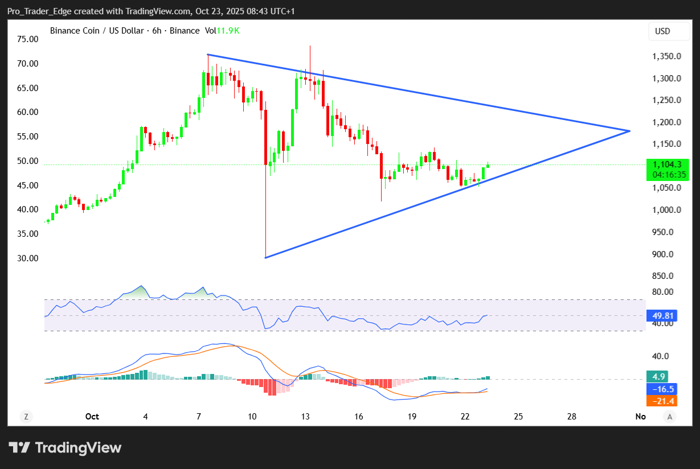This screenshot has width=700, height=469.
Task: Click the orange -21.4 signal line label
Action: pyautogui.click(x=661, y=402)
